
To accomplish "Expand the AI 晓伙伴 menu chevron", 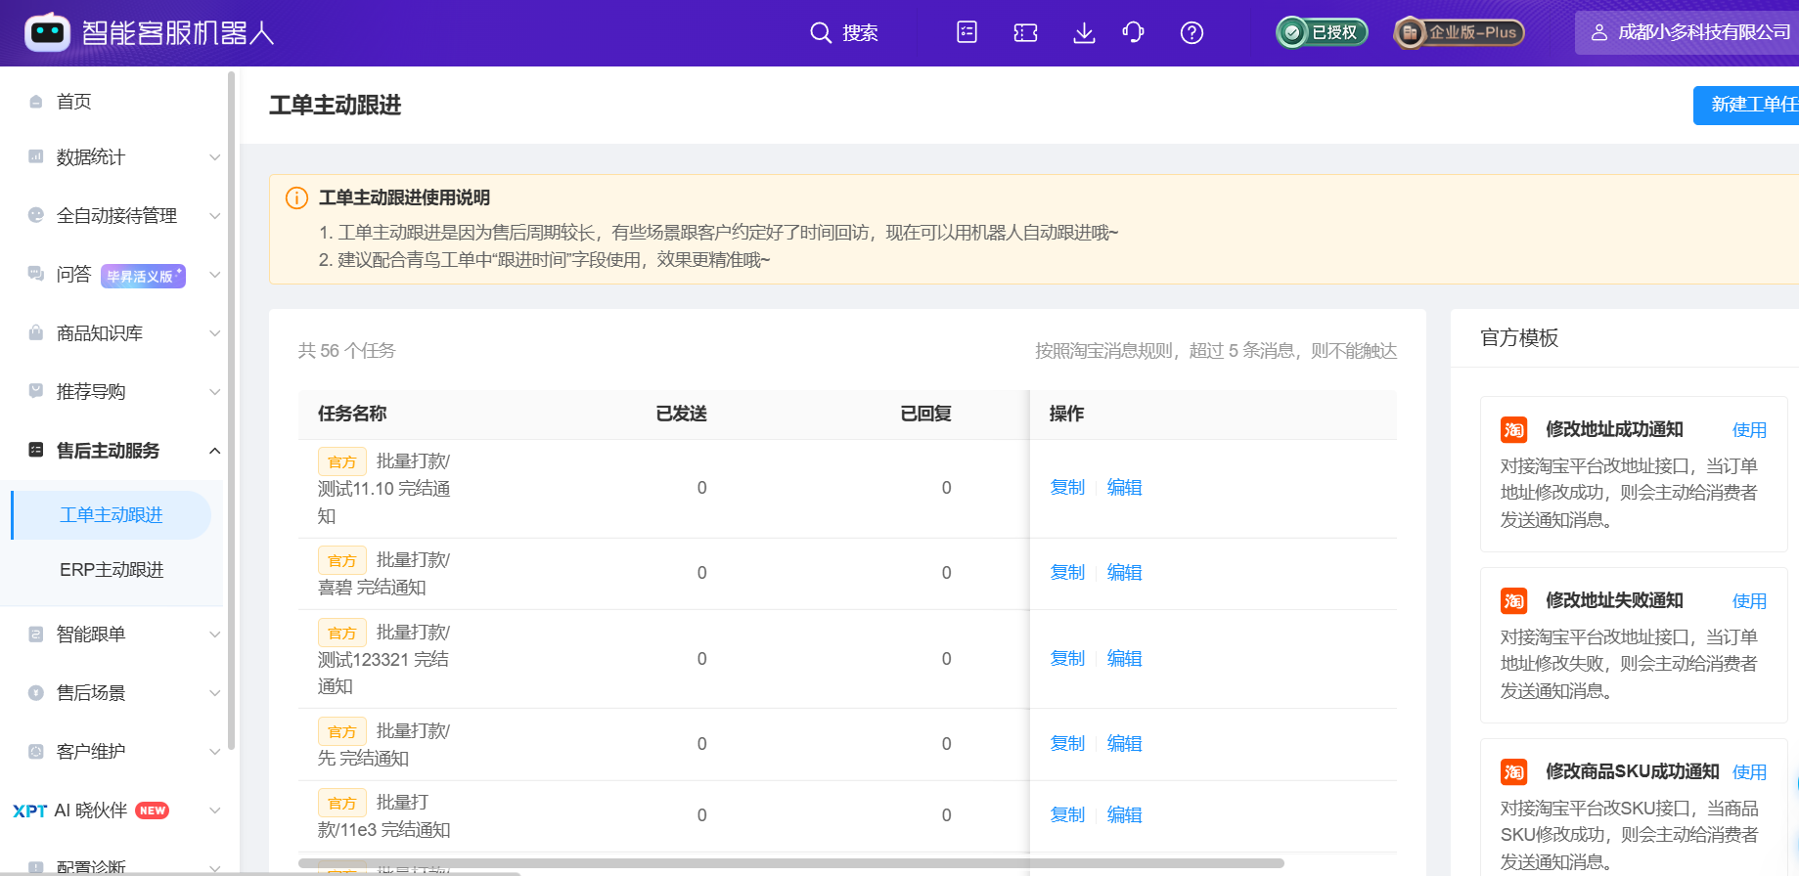I will point(215,810).
